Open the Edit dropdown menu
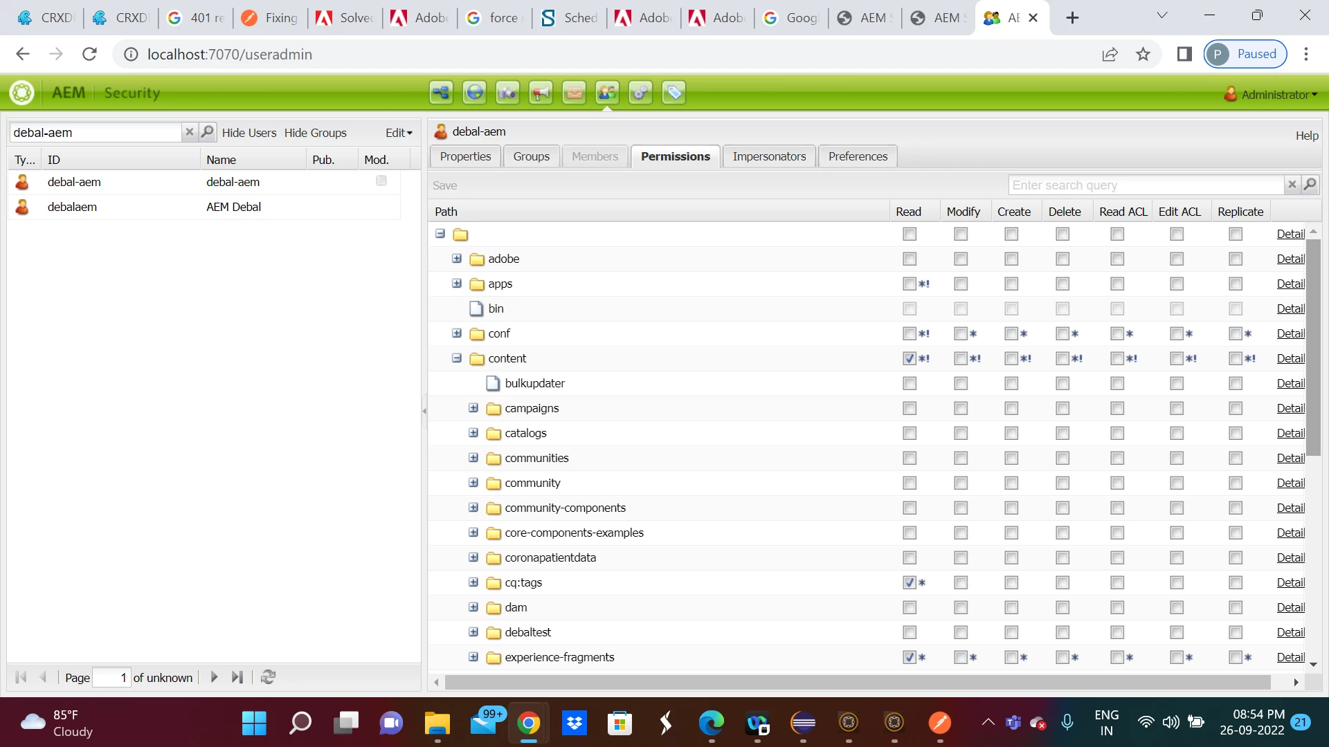The width and height of the screenshot is (1329, 747). click(x=399, y=133)
